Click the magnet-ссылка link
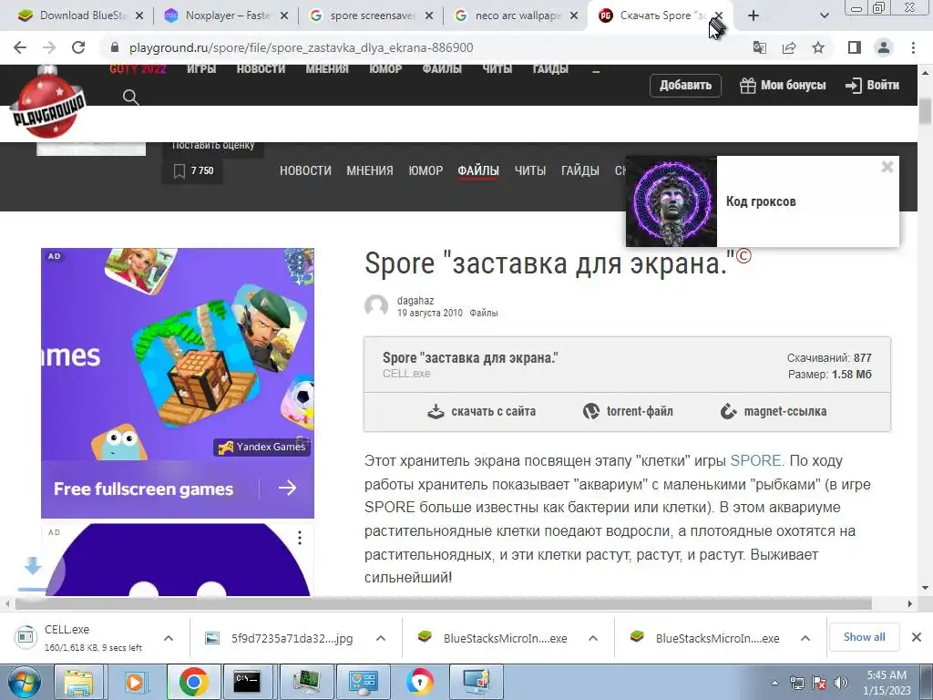This screenshot has height=700, width=933. (773, 411)
